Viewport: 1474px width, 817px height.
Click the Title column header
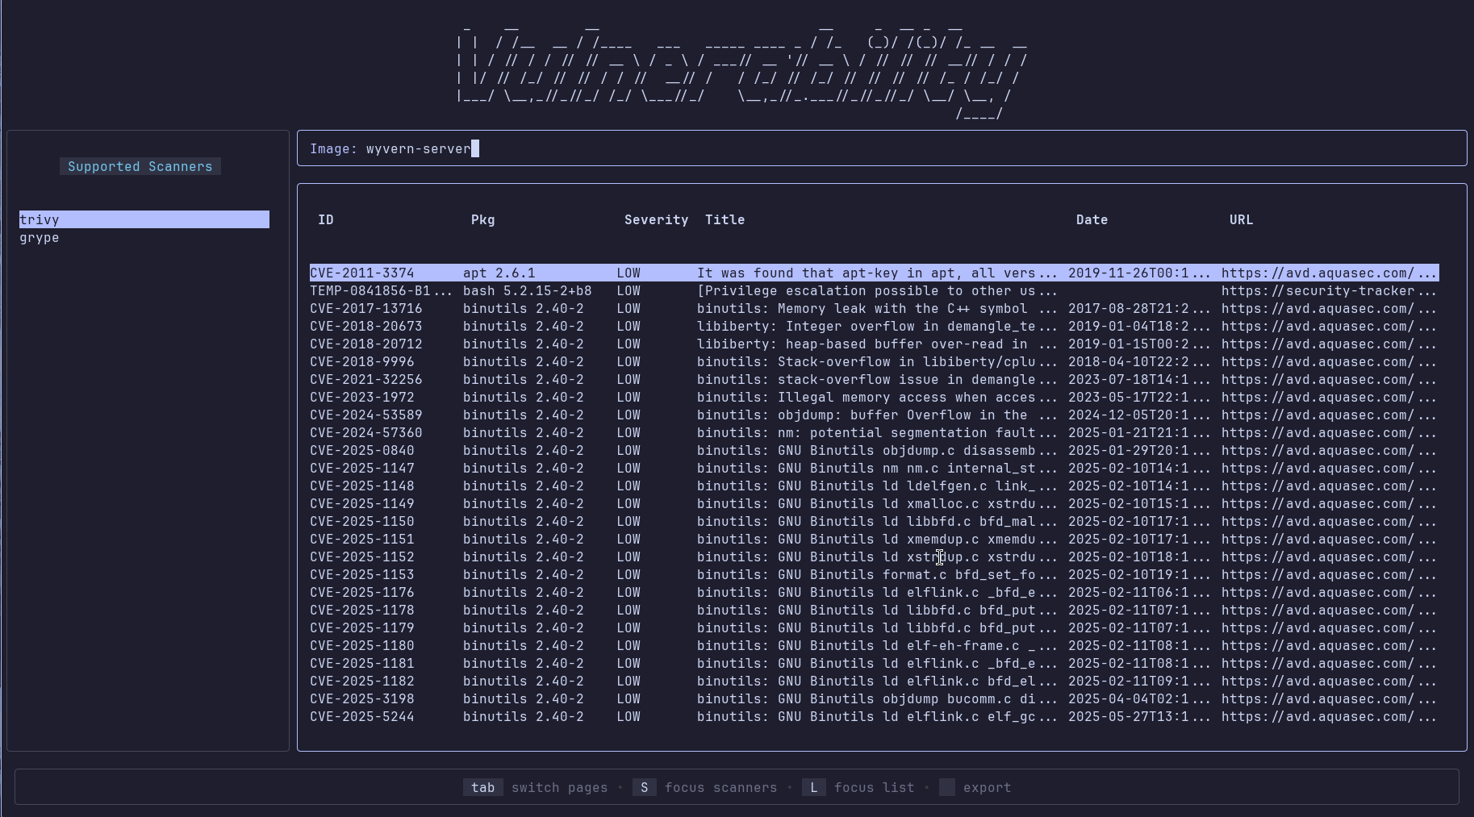pos(724,219)
